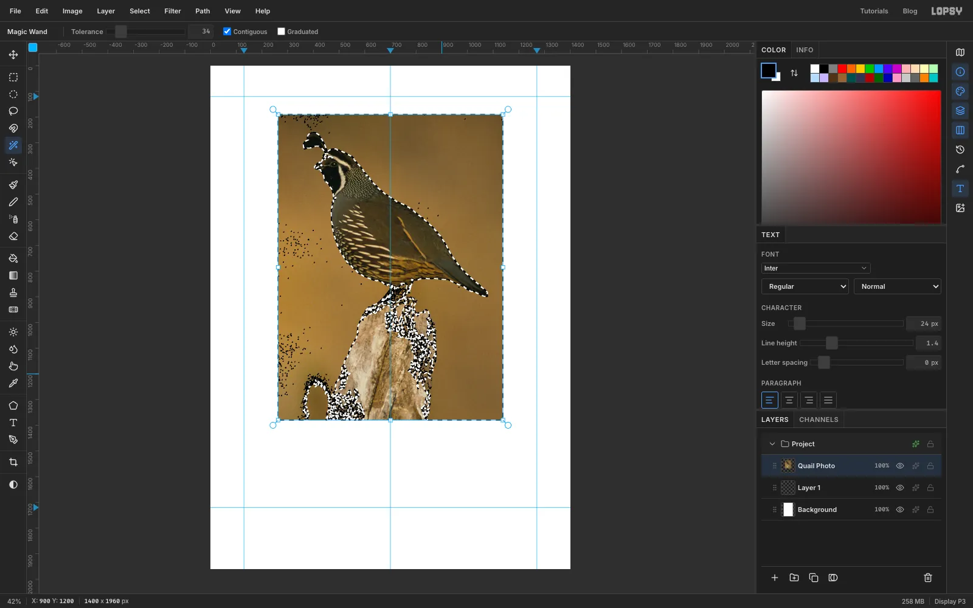Select the Crop tool
Viewport: 973px width, 608px height.
(13, 462)
